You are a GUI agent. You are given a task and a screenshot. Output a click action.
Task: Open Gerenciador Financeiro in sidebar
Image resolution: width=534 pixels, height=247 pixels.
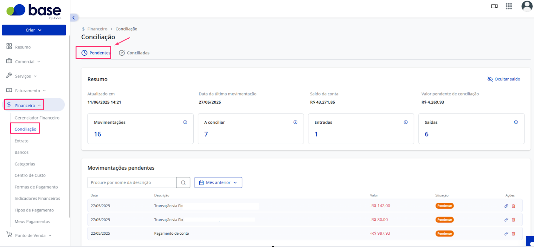pos(37,118)
